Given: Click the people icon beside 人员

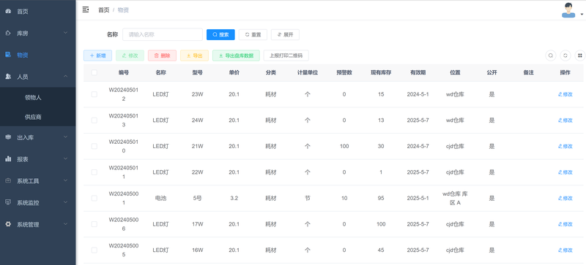Looking at the screenshot, I should [x=8, y=77].
